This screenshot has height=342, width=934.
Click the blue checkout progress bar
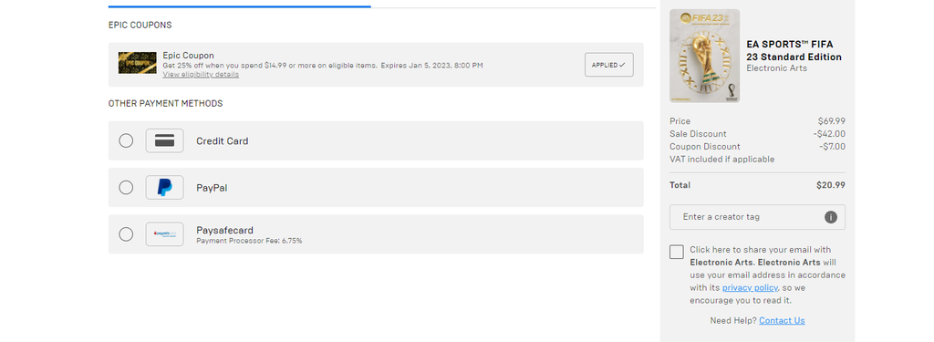pos(240,6)
